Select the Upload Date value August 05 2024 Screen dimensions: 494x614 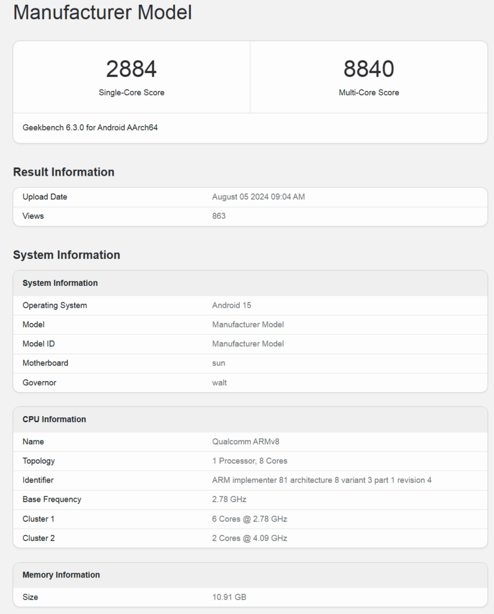coord(259,197)
